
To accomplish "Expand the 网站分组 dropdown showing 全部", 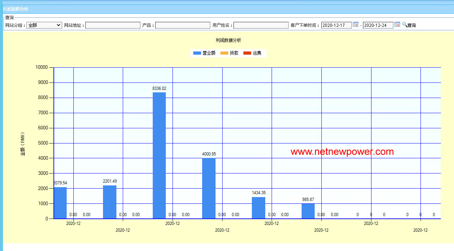I will [x=44, y=25].
